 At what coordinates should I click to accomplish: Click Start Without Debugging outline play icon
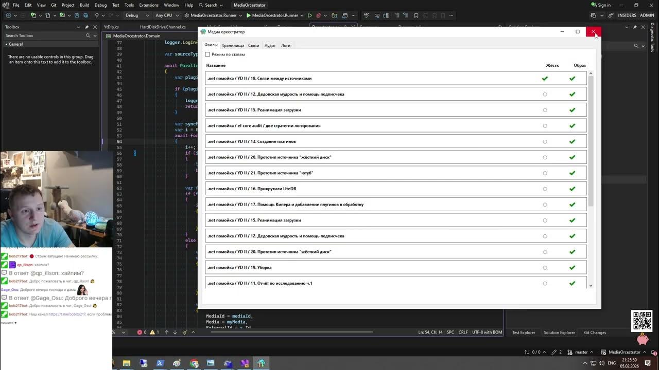[310, 15]
